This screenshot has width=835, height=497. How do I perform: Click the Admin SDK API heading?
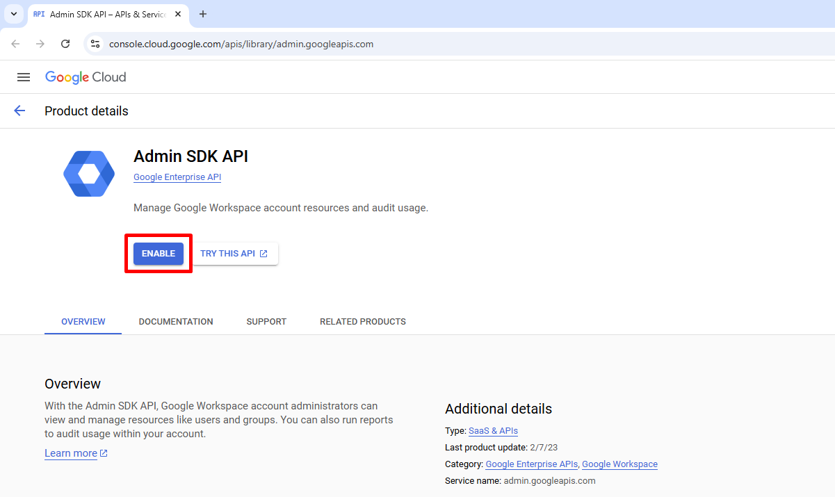[190, 156]
